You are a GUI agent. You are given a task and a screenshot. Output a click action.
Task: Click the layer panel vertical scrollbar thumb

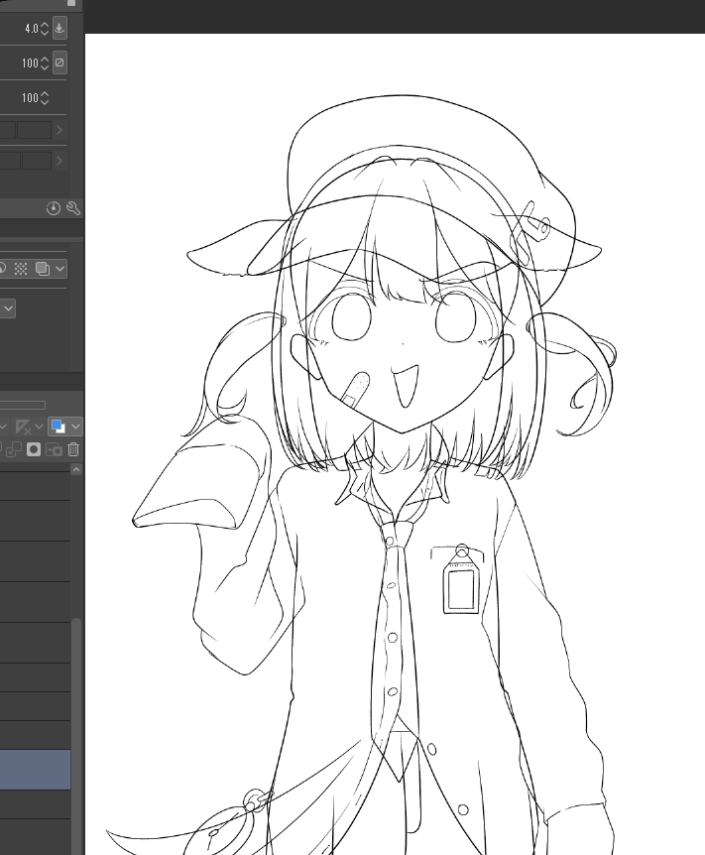77,736
